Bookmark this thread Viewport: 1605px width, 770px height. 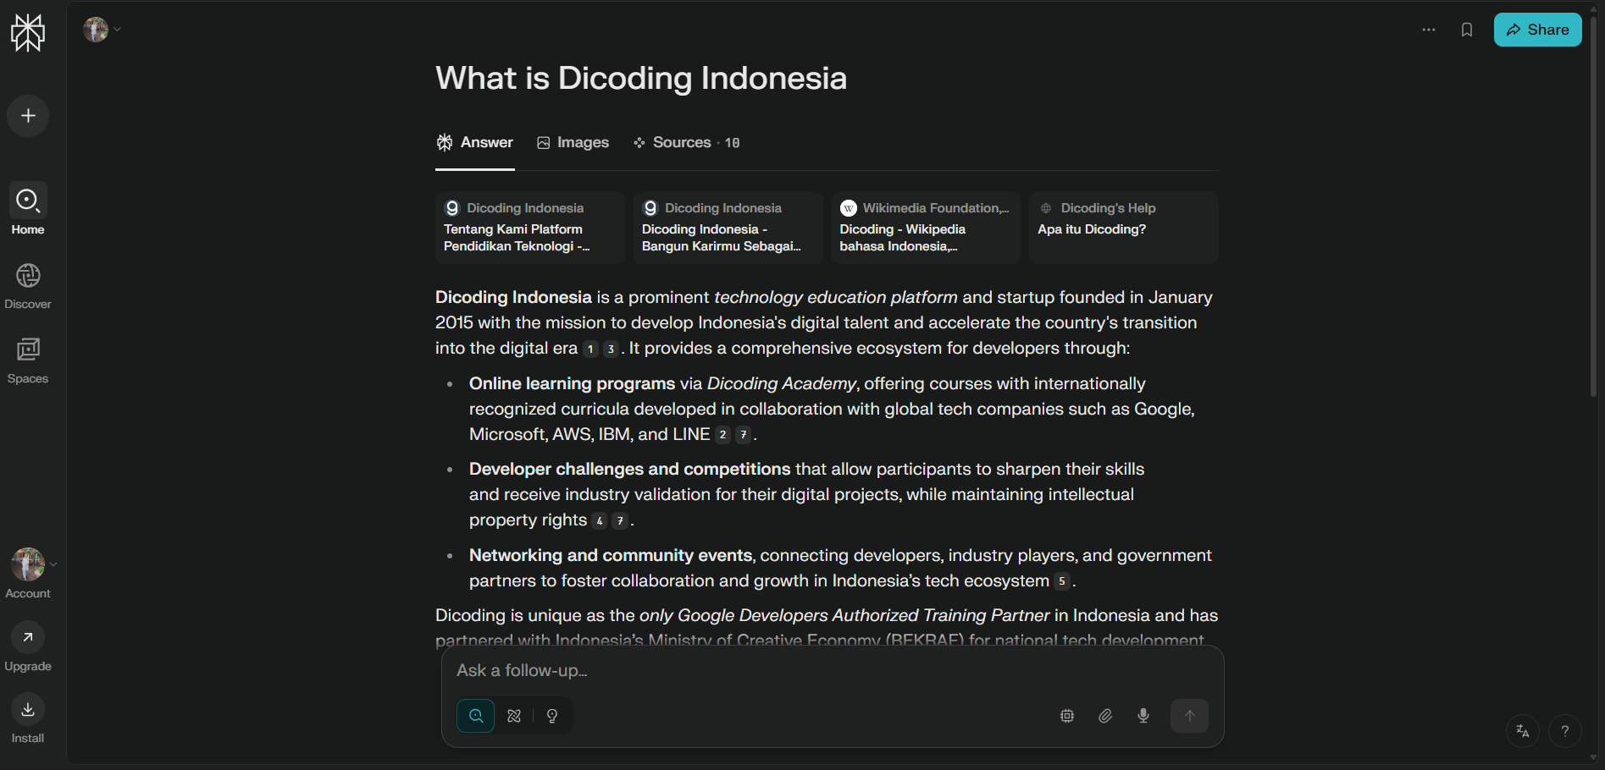(1467, 30)
